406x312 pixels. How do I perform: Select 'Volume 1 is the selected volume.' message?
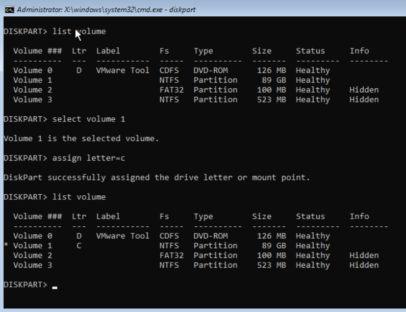coord(81,138)
